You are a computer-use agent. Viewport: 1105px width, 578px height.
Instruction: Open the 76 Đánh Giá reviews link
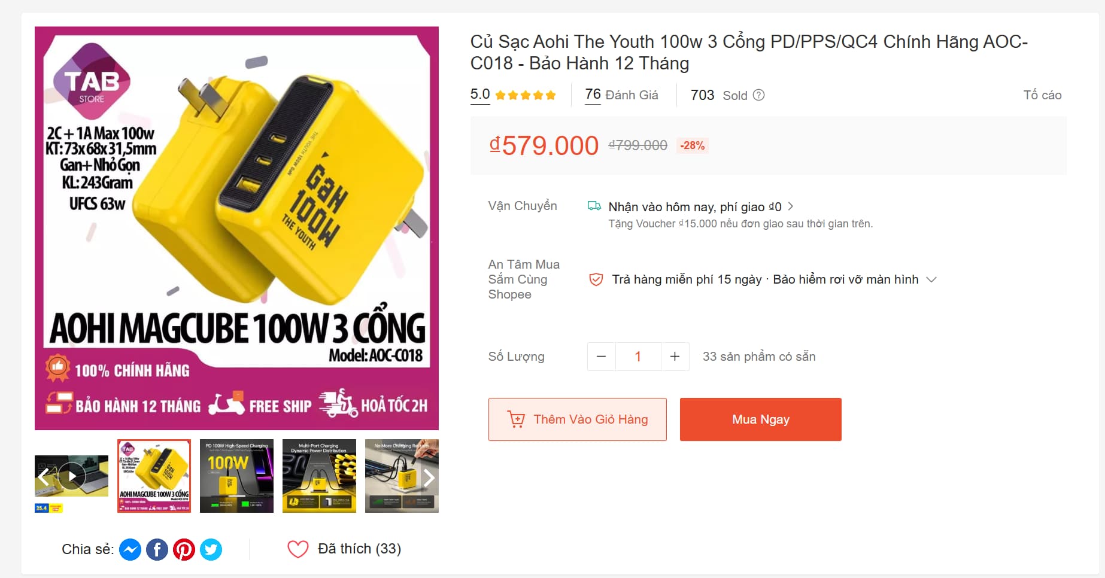(x=621, y=95)
